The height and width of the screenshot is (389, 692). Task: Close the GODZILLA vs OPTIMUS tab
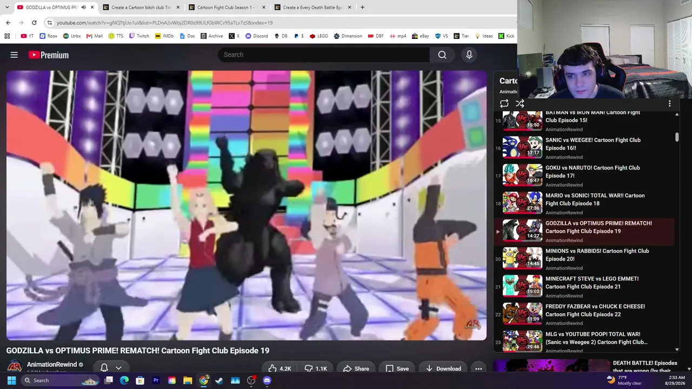click(x=92, y=8)
